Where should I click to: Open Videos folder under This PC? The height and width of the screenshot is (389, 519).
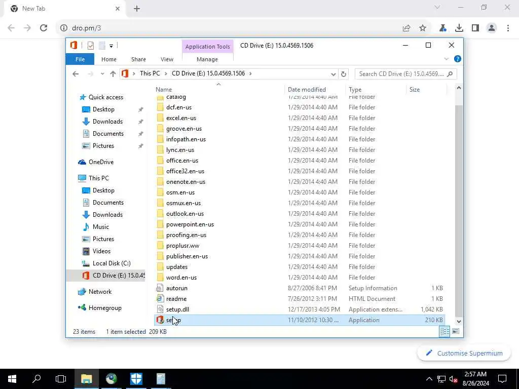(x=101, y=251)
